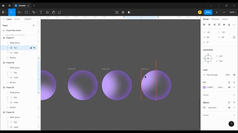Remove the C399FF fill
This screenshot has height=133, width=238.
(x=234, y=87)
